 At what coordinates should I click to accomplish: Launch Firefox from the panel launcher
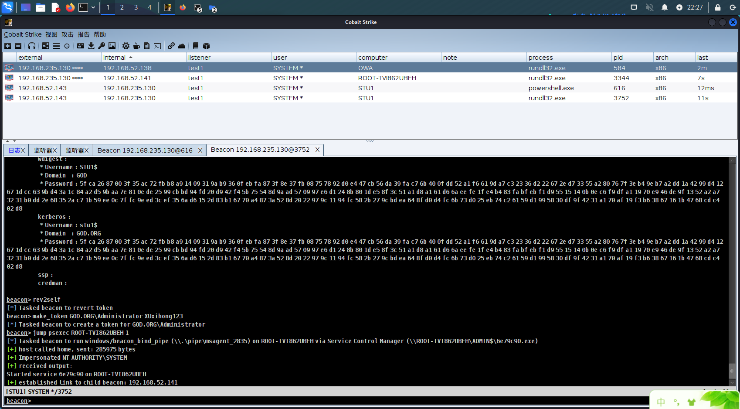(x=70, y=7)
